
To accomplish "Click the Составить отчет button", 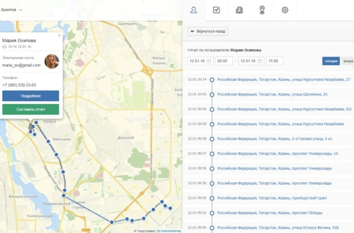I will click(30, 109).
